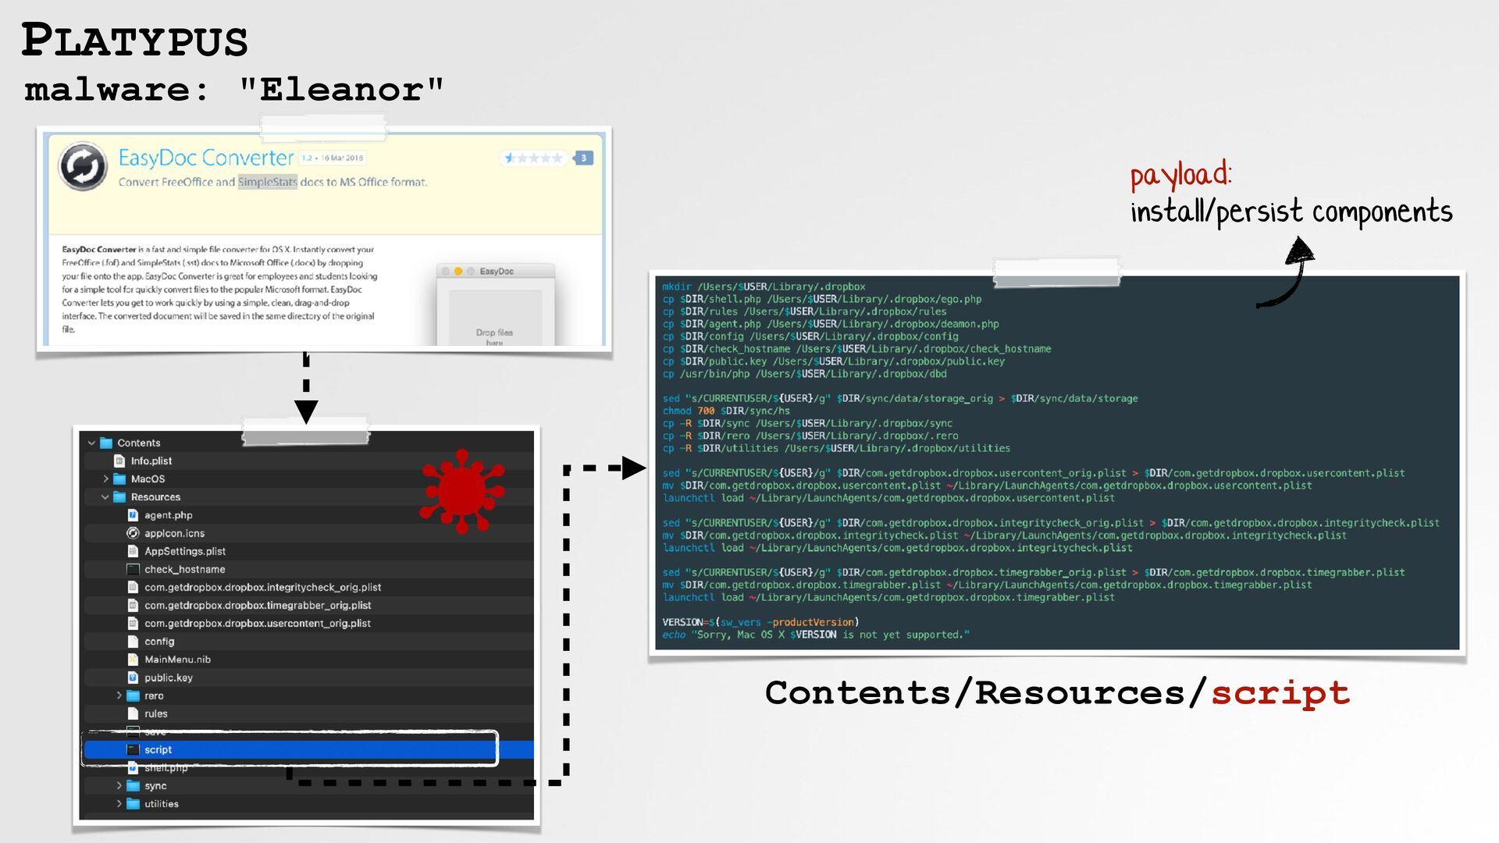Select com.getdropbox.dropbox.timegrabber_orig.plist file name
The image size is (1499, 843).
[x=258, y=605]
